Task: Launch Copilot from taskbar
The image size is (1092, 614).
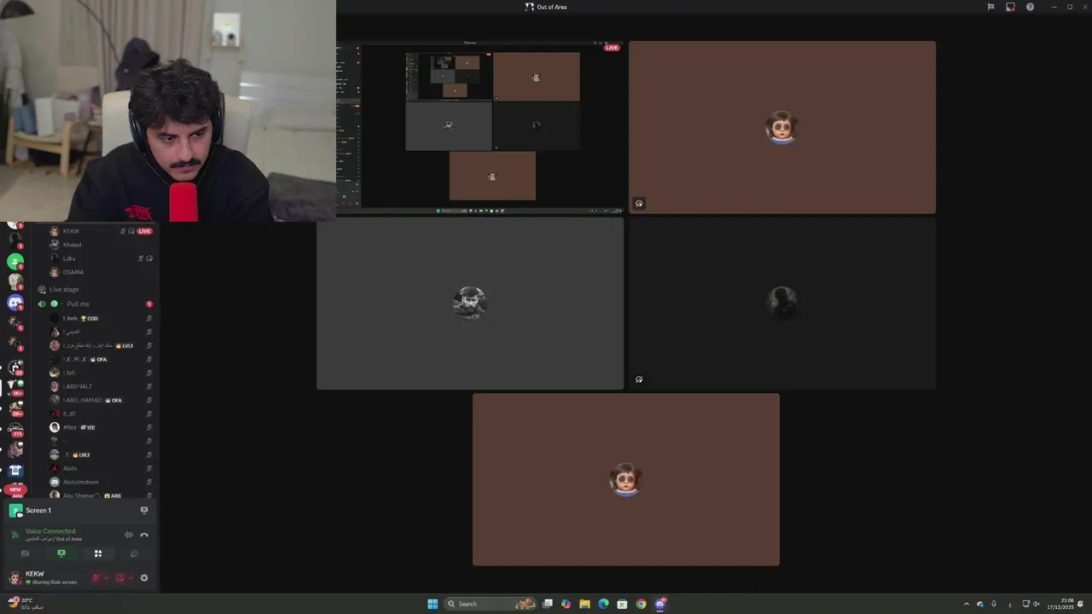Action: point(566,604)
